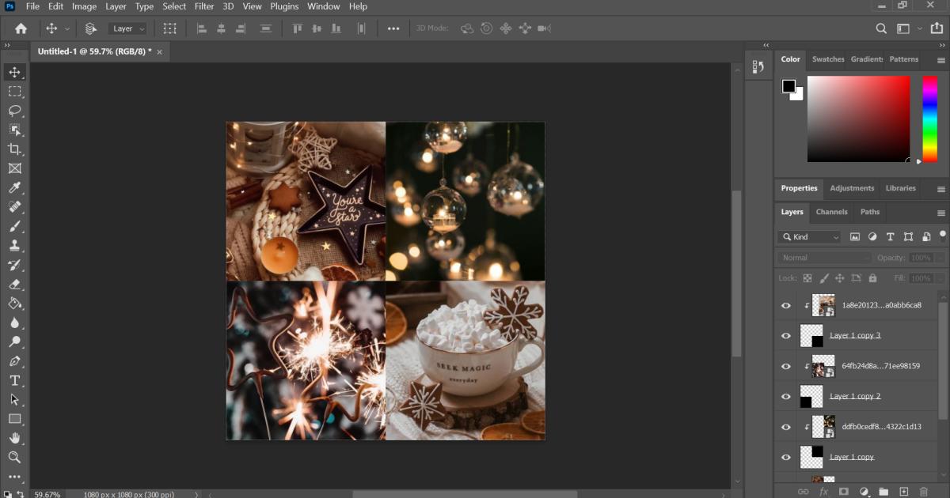Viewport: 950px width, 498px height.
Task: Pick the Horizontal Type tool
Action: pyautogui.click(x=14, y=380)
